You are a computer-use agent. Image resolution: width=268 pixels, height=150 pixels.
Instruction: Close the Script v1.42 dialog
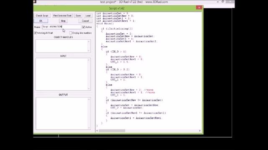point(199,7)
